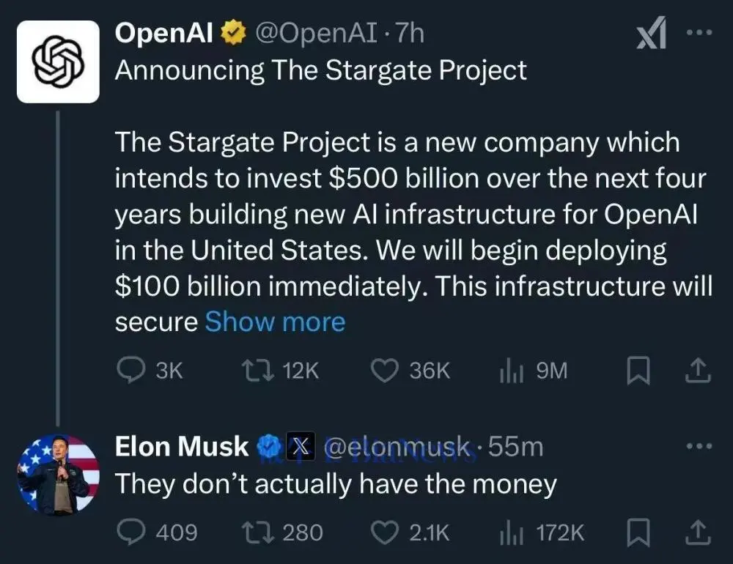Bookmark the OpenAI Stargate post
Image resolution: width=733 pixels, height=564 pixels.
point(637,371)
